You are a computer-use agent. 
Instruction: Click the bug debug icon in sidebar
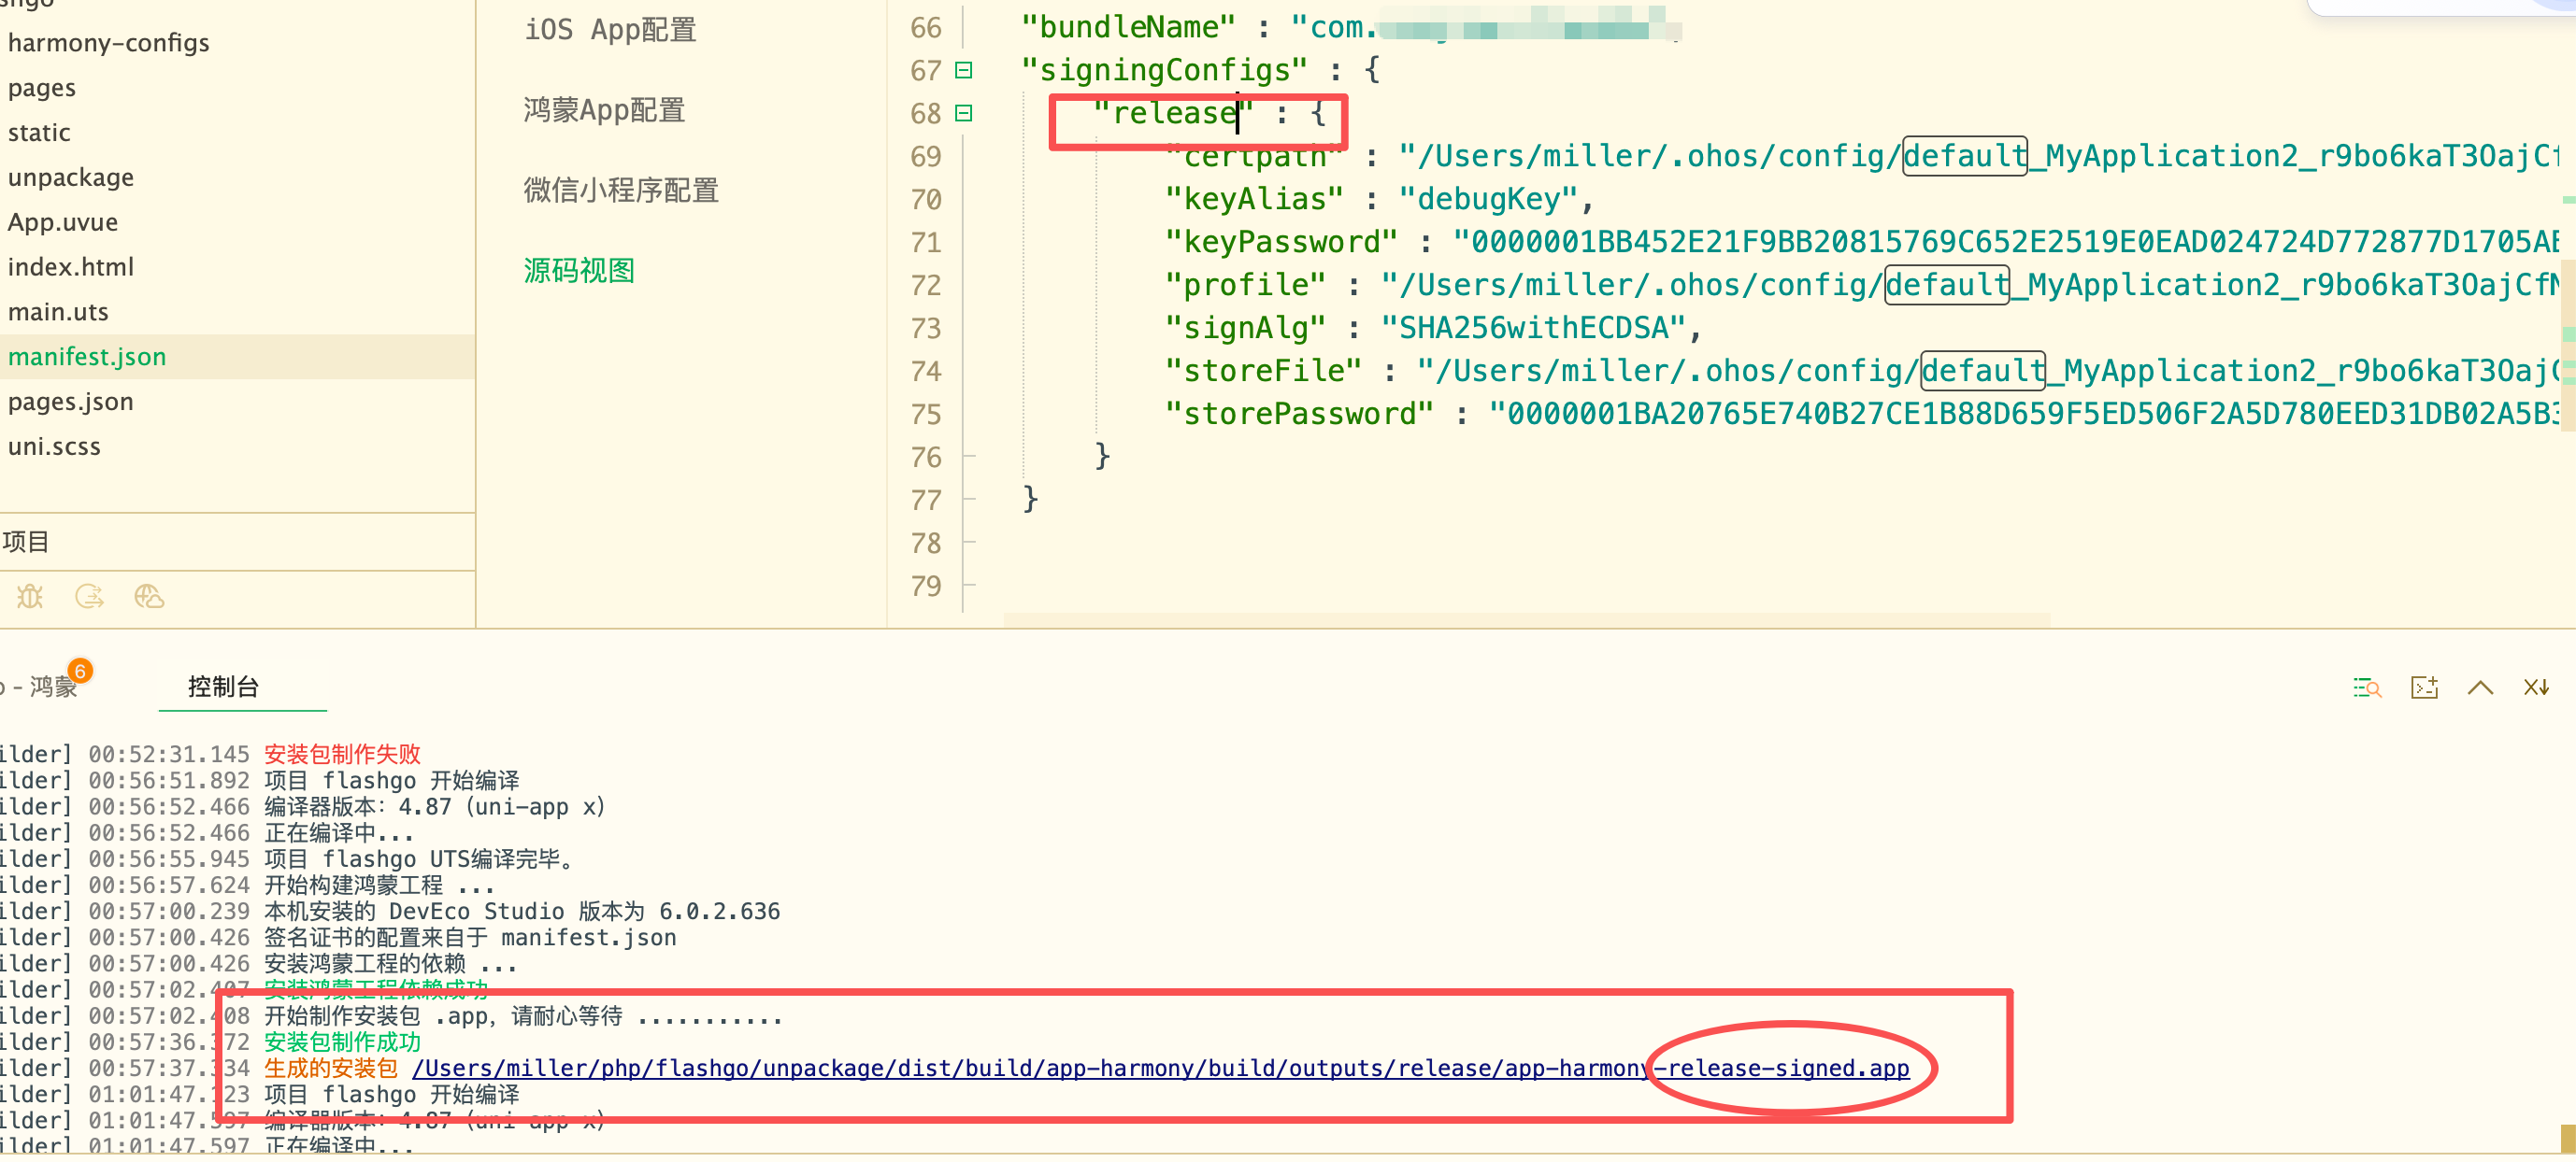coord(30,597)
